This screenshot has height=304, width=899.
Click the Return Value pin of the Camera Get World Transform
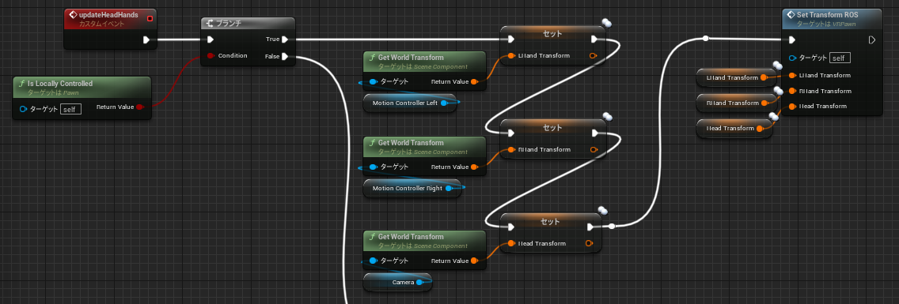click(474, 261)
